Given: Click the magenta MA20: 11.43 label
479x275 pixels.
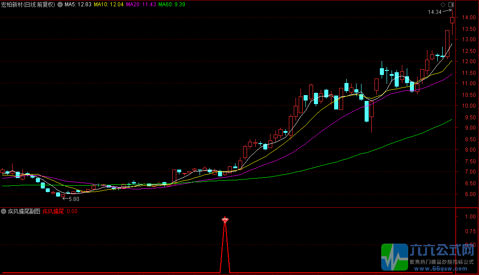Looking at the screenshot, I should (141, 4).
